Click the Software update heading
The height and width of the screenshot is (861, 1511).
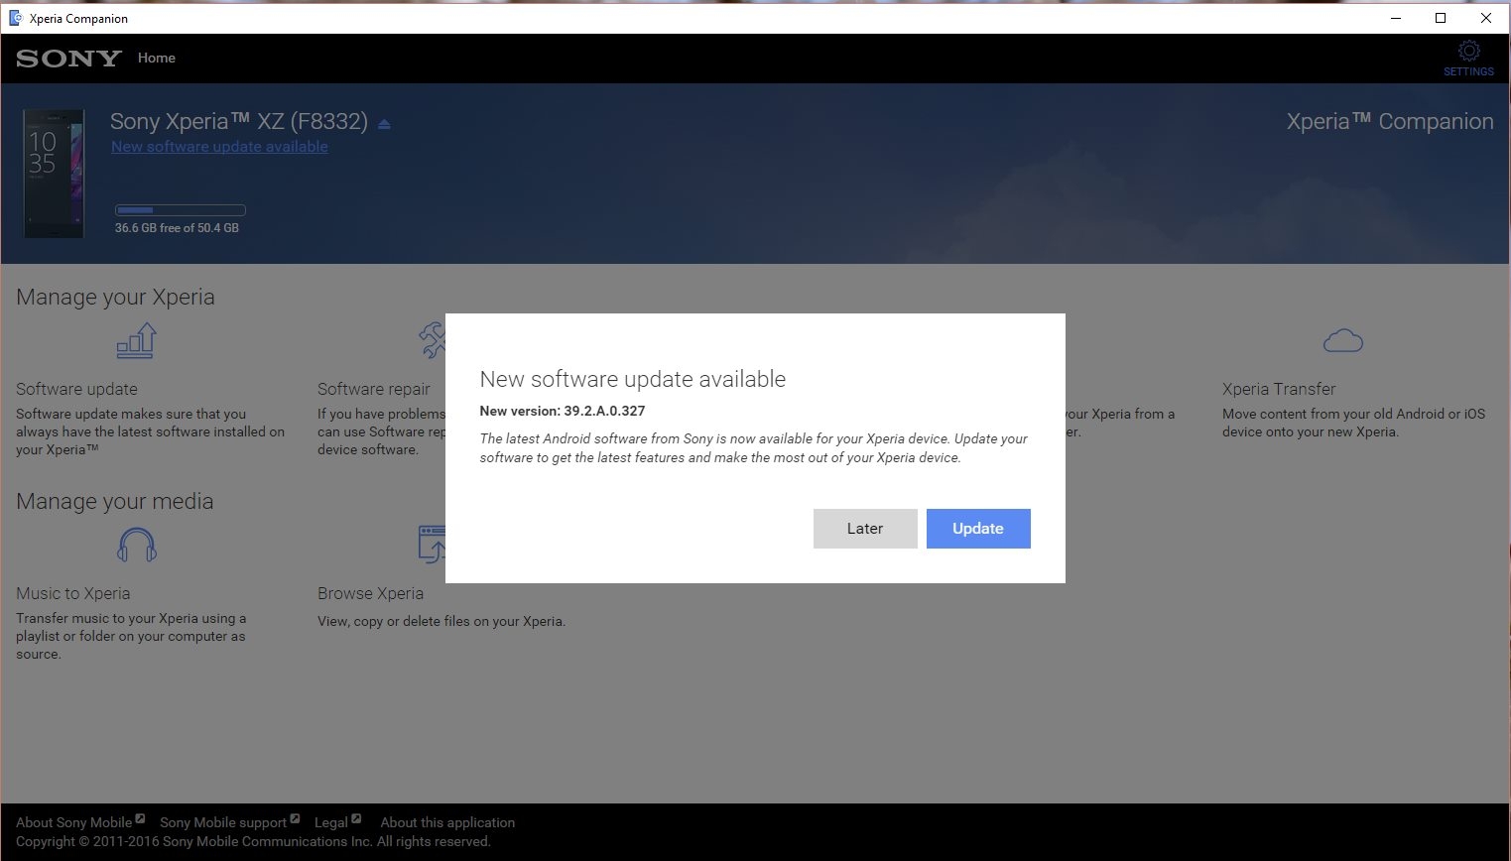(x=76, y=389)
